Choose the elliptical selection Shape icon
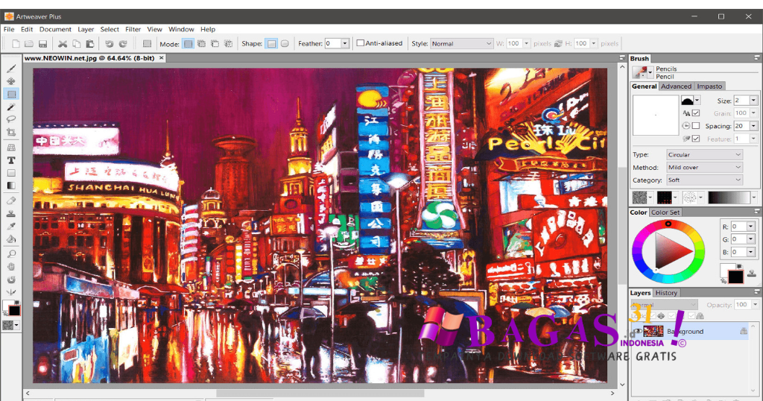Image resolution: width=763 pixels, height=401 pixels. click(285, 44)
